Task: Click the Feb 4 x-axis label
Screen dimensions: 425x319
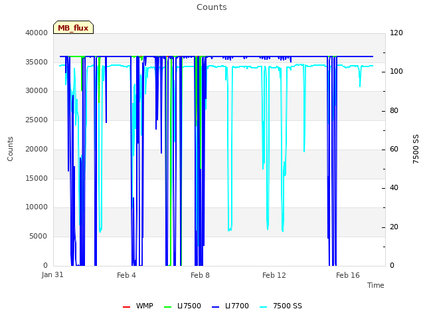Action: 126,275
